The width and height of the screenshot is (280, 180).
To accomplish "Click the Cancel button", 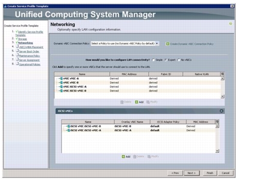I will (226, 173).
